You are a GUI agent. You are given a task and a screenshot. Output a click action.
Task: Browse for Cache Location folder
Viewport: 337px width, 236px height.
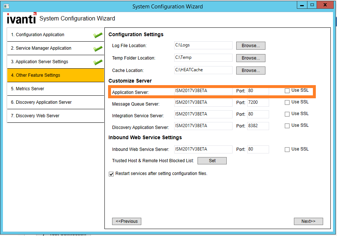(x=250, y=71)
